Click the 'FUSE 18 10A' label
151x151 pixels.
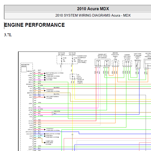pos(75,59)
